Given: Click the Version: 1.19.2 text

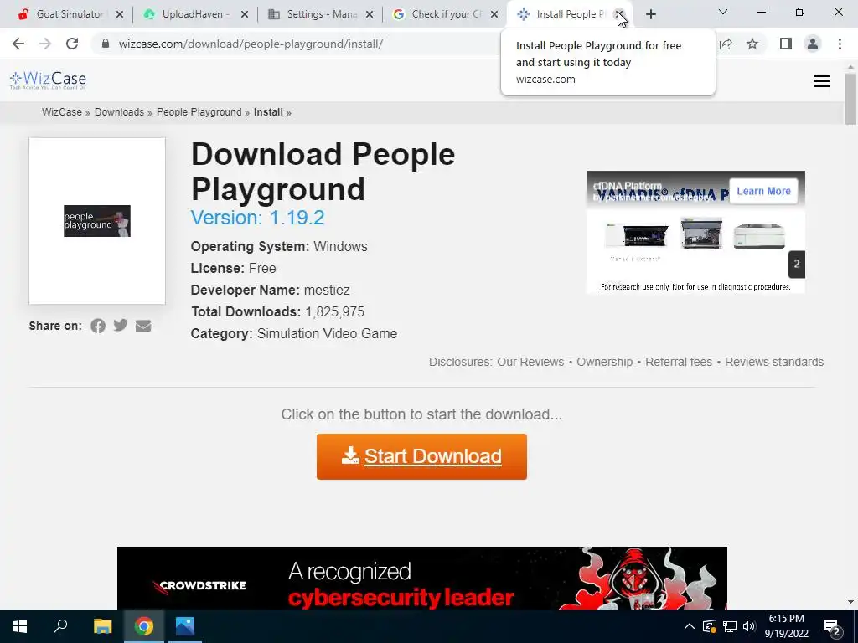Looking at the screenshot, I should (257, 218).
